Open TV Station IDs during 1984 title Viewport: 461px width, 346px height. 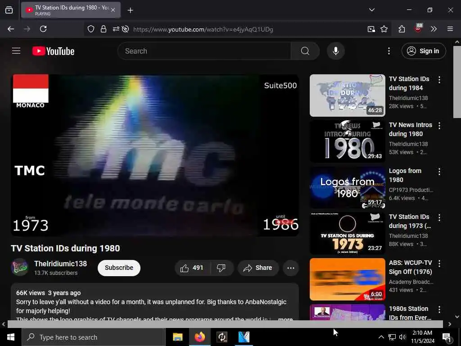409,83
